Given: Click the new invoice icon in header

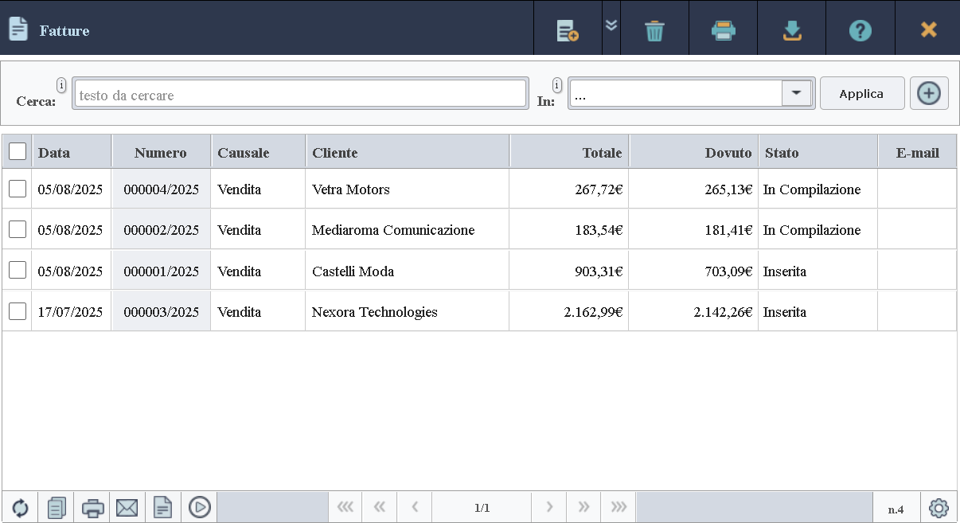Looking at the screenshot, I should (567, 30).
